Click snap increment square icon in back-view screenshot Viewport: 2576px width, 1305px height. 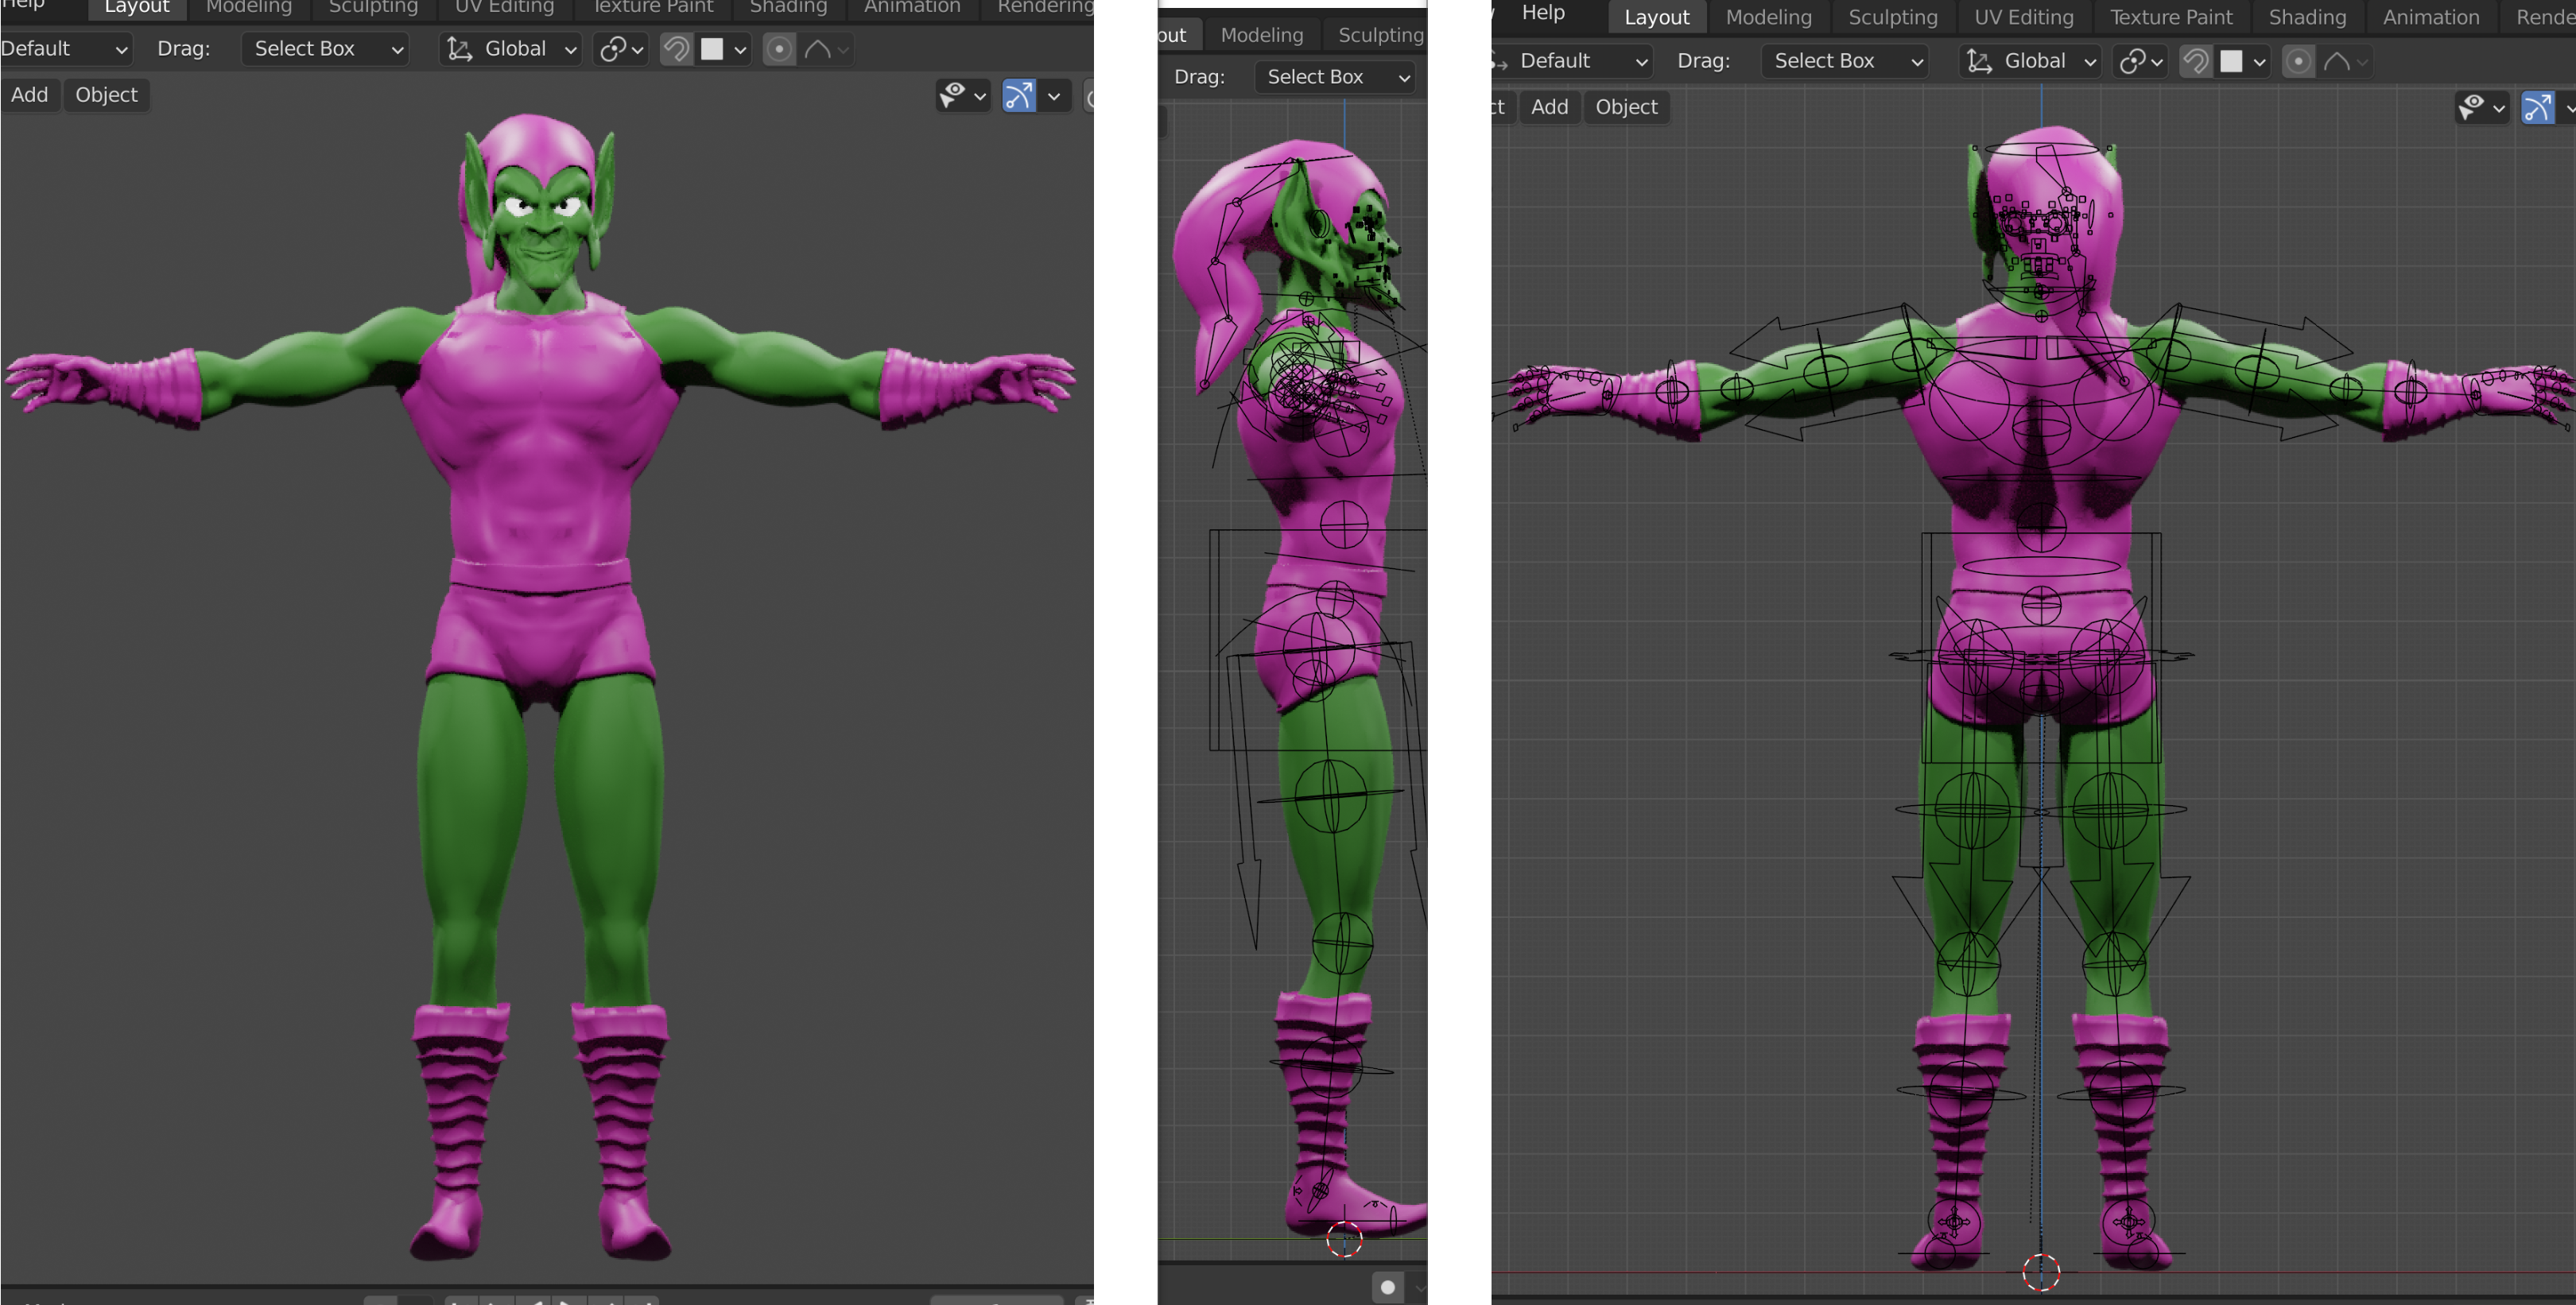tap(2231, 61)
